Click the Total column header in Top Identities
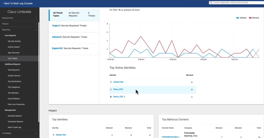 click(149, 128)
